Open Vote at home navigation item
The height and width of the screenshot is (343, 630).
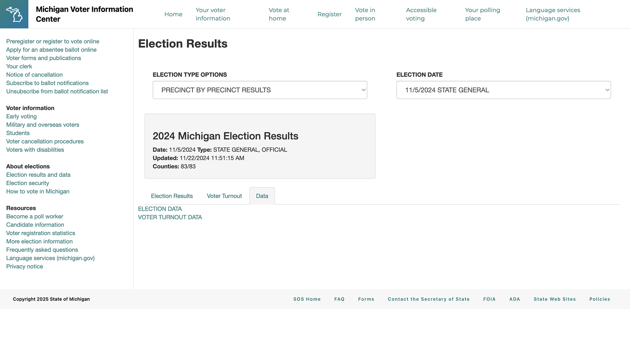279,14
